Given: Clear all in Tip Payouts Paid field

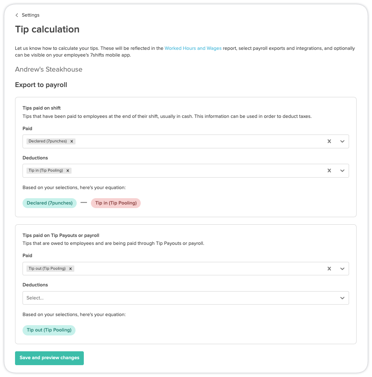Looking at the screenshot, I should coord(329,269).
